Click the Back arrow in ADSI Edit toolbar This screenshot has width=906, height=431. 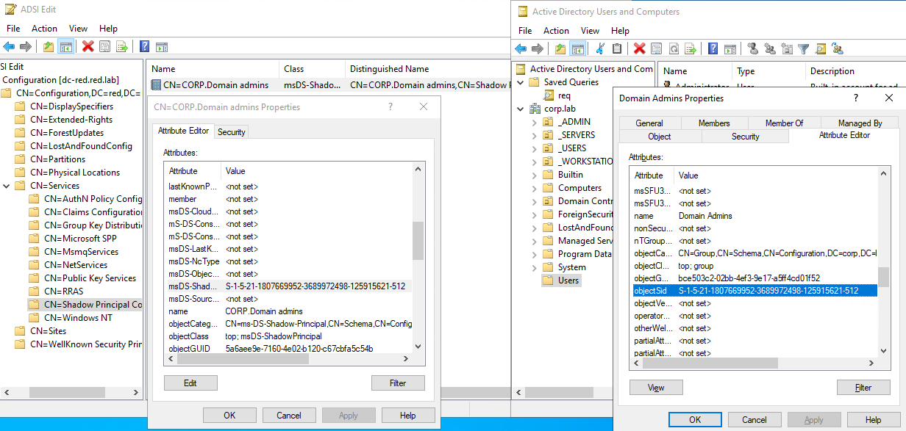pyautogui.click(x=9, y=47)
